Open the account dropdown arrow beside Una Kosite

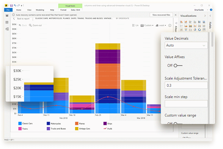tap(208, 10)
